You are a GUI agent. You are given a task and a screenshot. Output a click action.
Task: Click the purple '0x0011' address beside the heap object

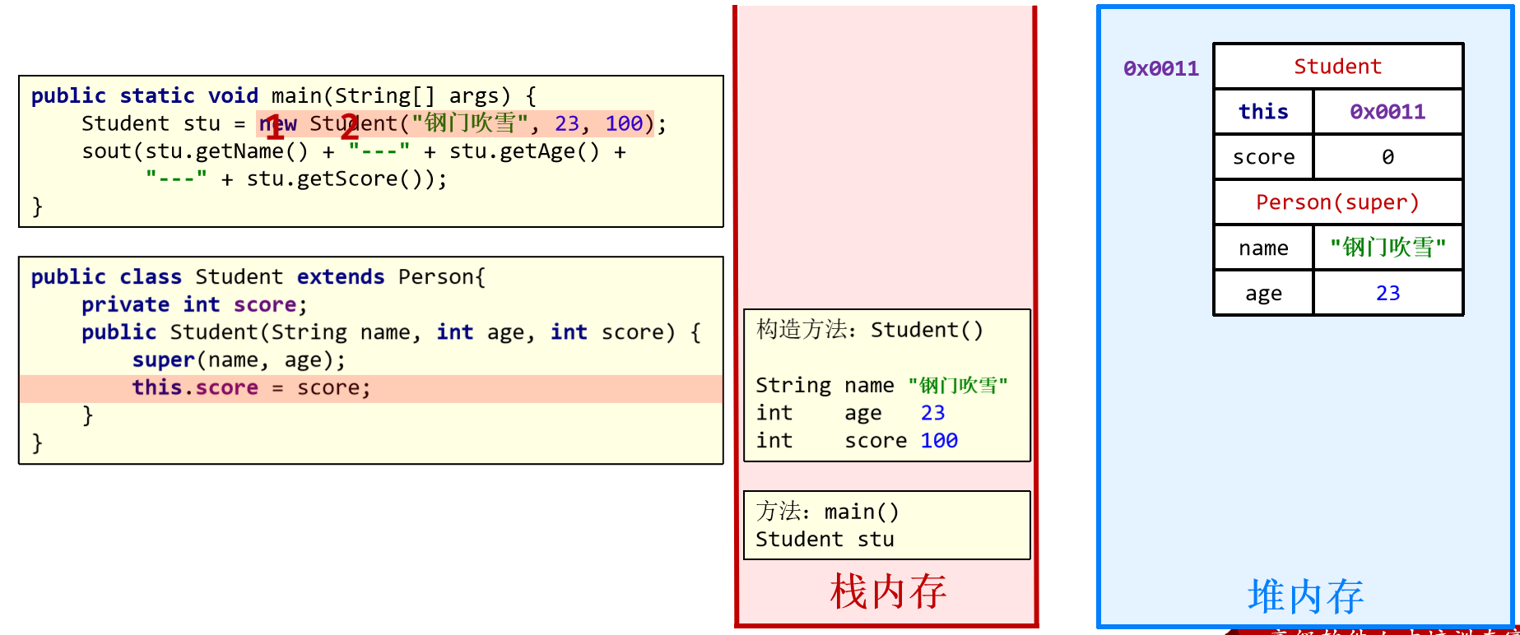pyautogui.click(x=1161, y=68)
